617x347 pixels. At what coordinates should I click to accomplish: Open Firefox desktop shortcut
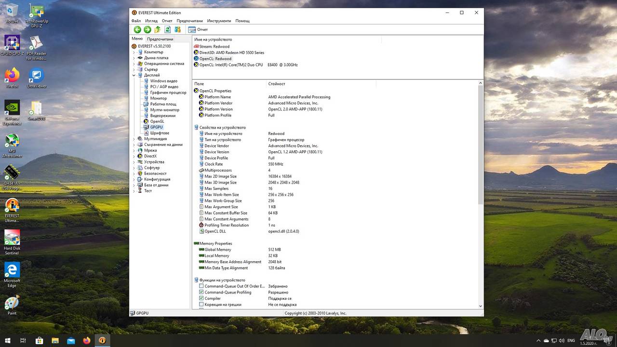12,78
